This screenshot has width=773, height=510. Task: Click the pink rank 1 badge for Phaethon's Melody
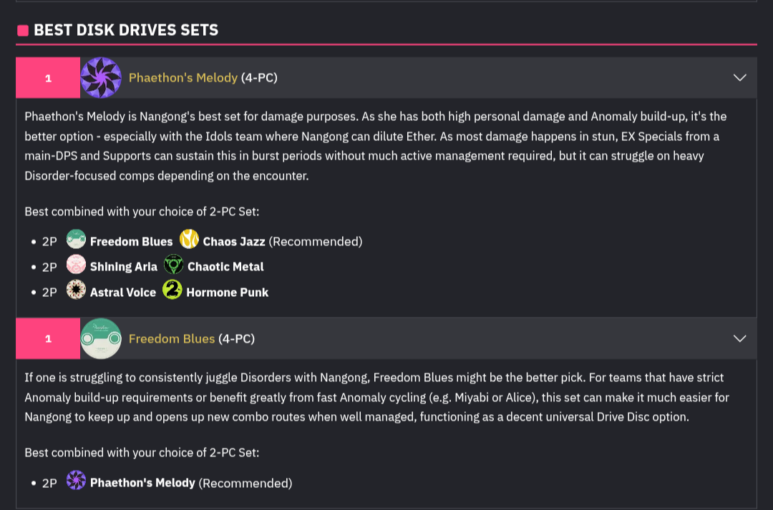(48, 77)
